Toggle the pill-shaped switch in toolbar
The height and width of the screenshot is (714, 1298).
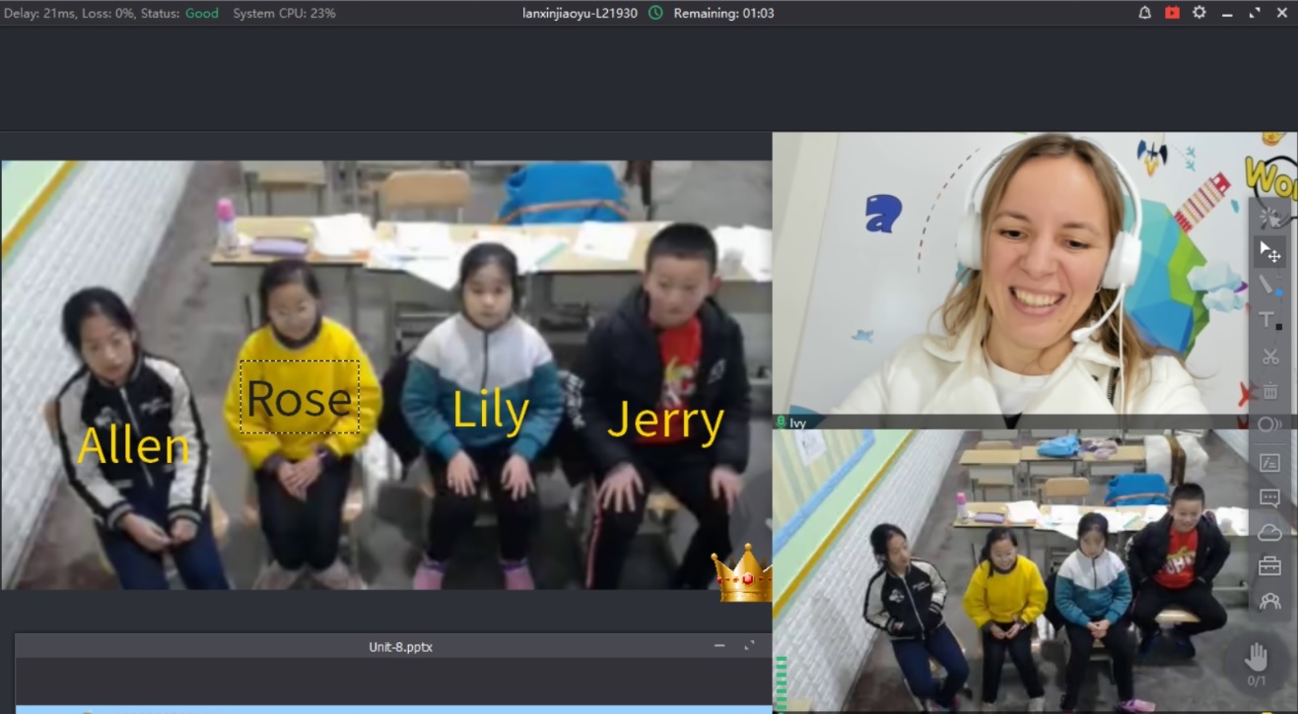1269,425
